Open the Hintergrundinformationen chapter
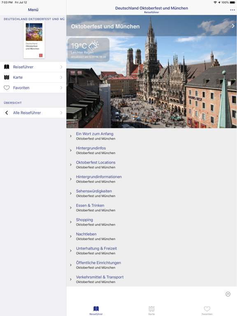Viewport: 237px width, 316px height. coord(151,179)
